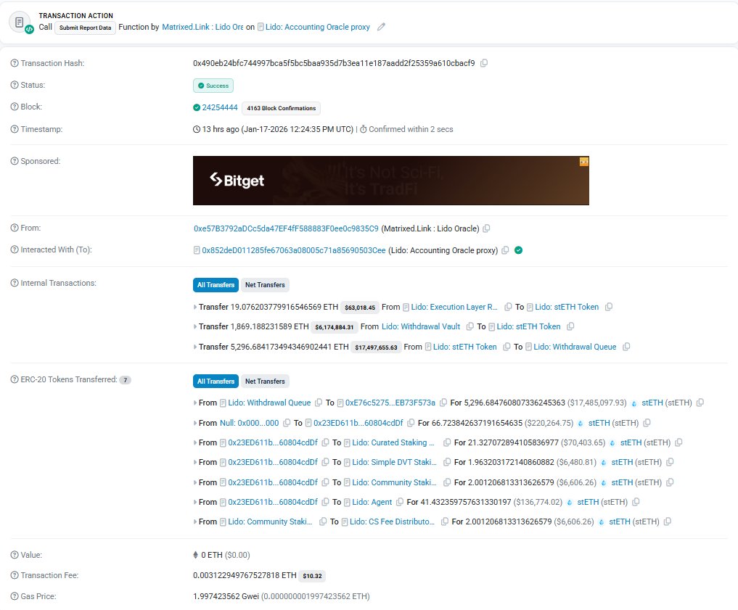Expand token transfer to Lido: CS Fee Distributo...

(195, 522)
